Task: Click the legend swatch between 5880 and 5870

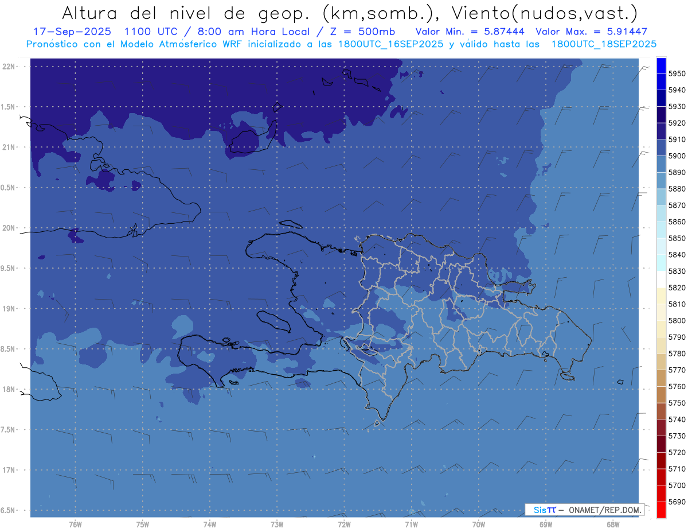Action: coord(661,197)
